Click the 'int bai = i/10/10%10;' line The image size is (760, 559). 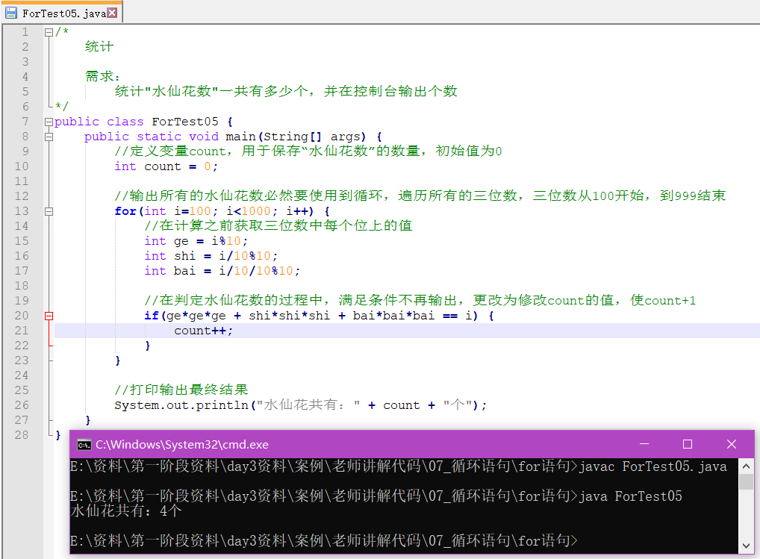click(222, 271)
